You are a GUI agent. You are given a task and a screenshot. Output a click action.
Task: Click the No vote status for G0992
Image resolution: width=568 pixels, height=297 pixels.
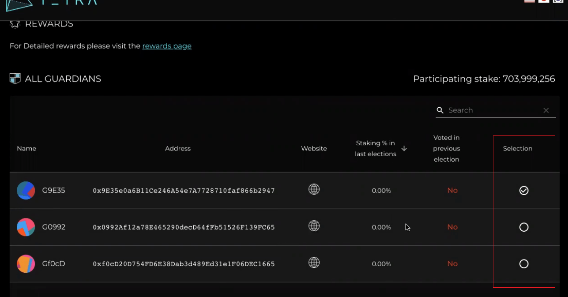tap(452, 227)
